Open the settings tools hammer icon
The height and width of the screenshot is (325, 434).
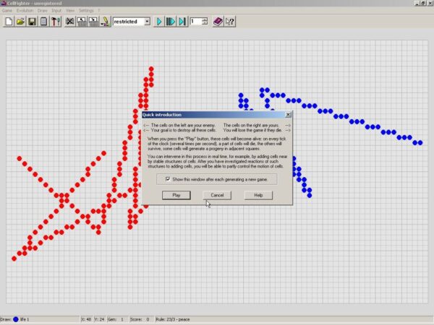55,22
